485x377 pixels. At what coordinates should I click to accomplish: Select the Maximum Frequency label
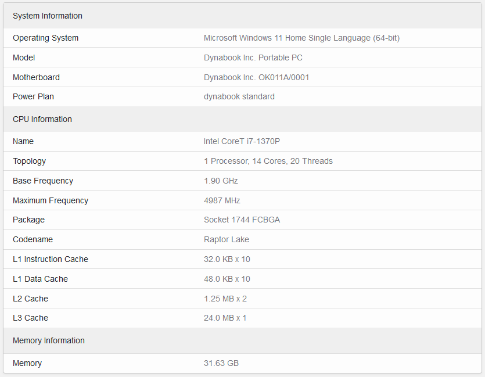[51, 201]
